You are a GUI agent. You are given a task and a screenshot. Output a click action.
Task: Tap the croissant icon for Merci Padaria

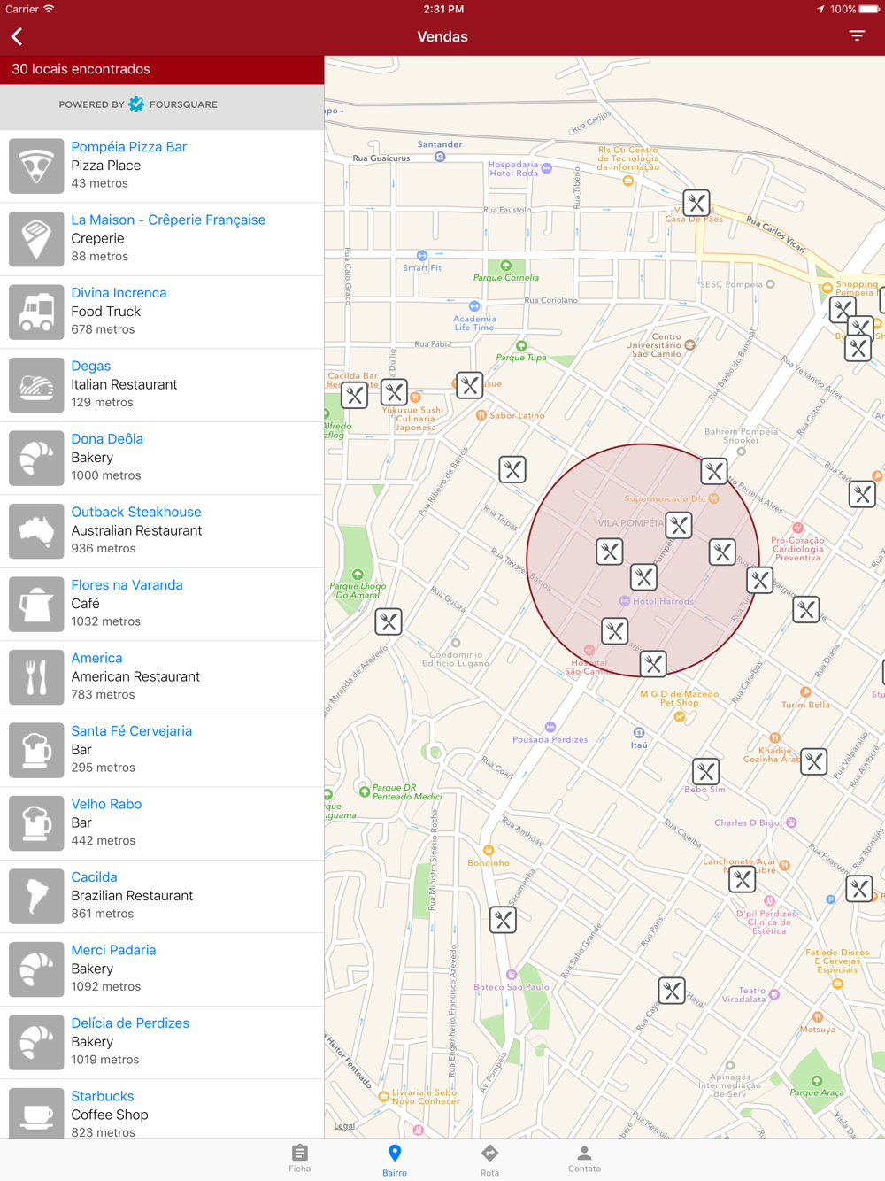point(36,969)
